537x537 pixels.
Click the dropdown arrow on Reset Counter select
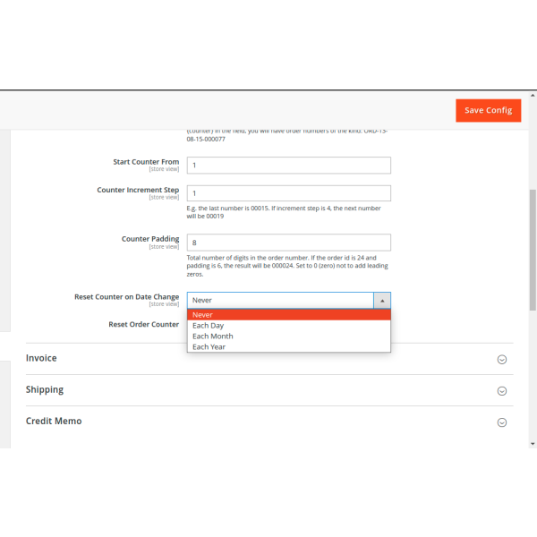[x=381, y=301]
